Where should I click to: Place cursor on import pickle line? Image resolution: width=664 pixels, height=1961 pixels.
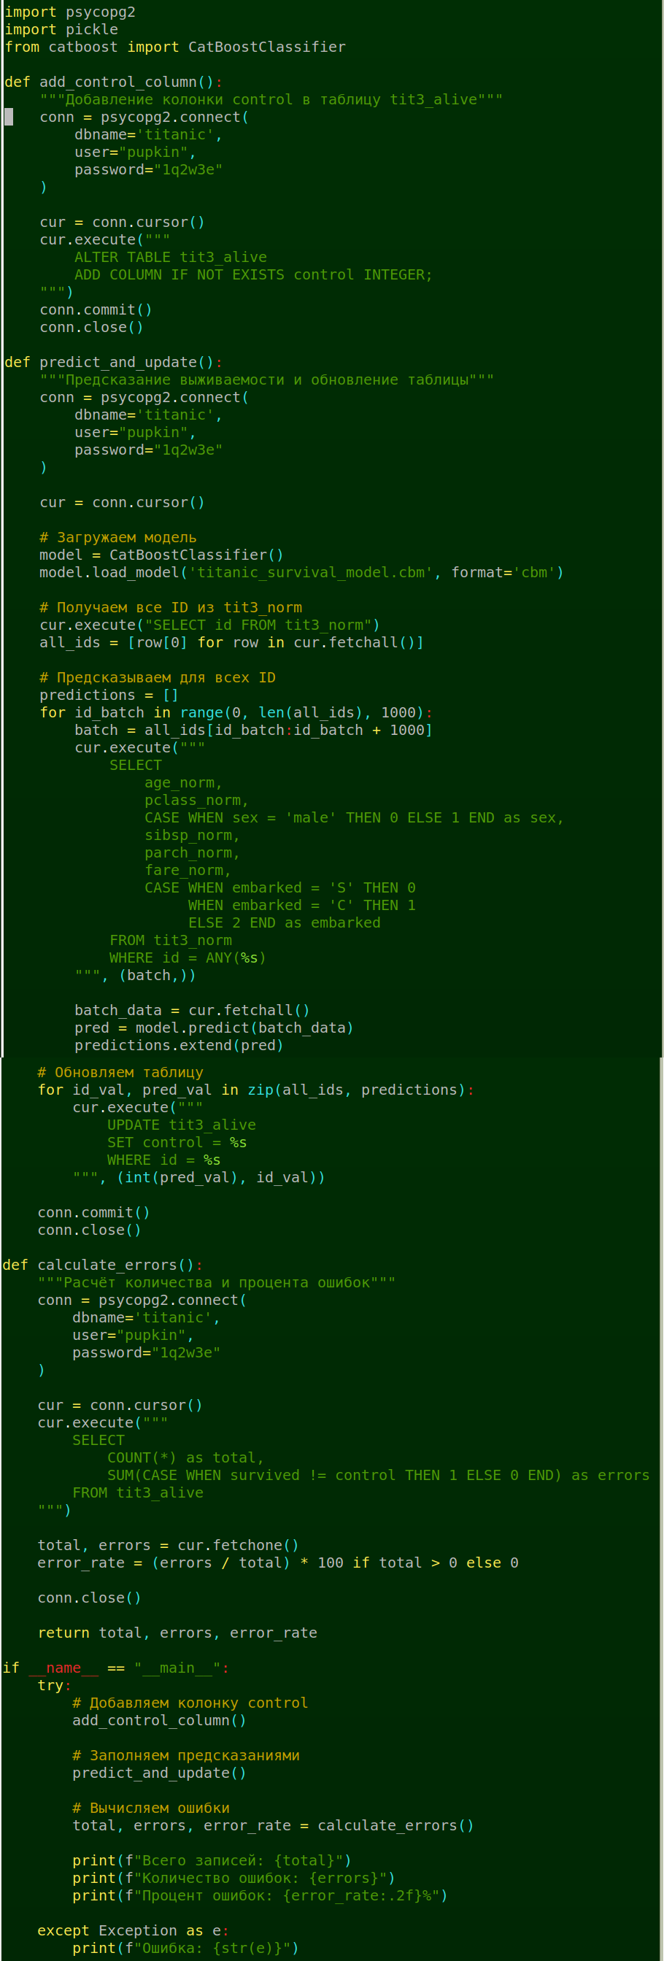pos(61,30)
